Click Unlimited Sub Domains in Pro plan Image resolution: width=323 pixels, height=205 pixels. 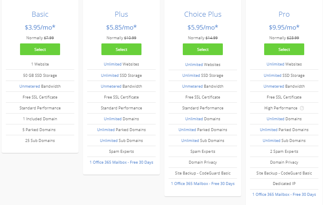(284, 141)
